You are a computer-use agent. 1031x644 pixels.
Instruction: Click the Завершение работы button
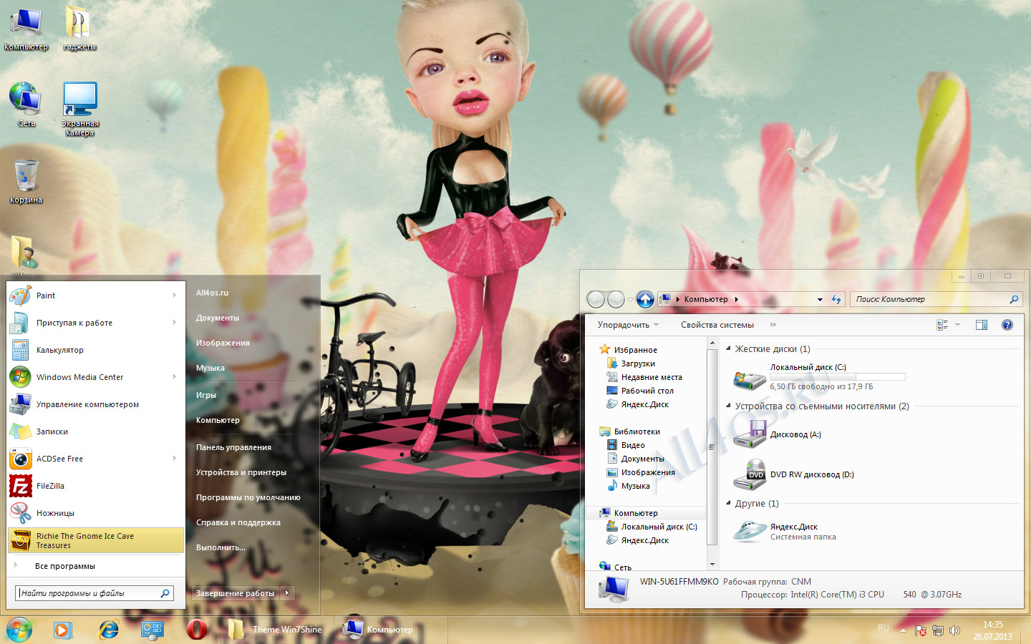click(236, 592)
